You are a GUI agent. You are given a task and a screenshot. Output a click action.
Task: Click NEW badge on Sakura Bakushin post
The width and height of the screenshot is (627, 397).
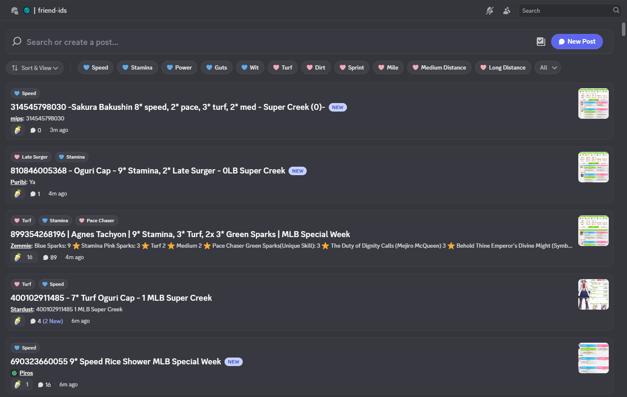pos(338,107)
